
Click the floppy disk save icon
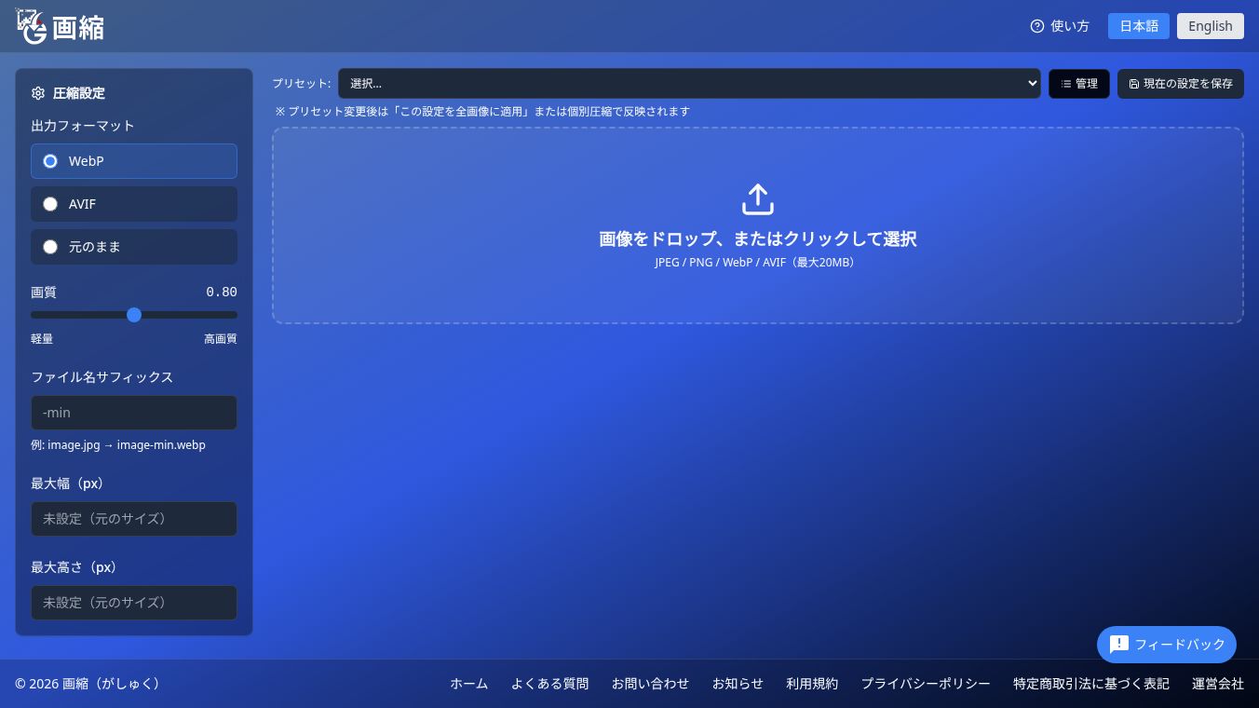(x=1134, y=84)
